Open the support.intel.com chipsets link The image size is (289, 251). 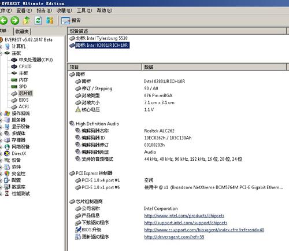[186, 223]
